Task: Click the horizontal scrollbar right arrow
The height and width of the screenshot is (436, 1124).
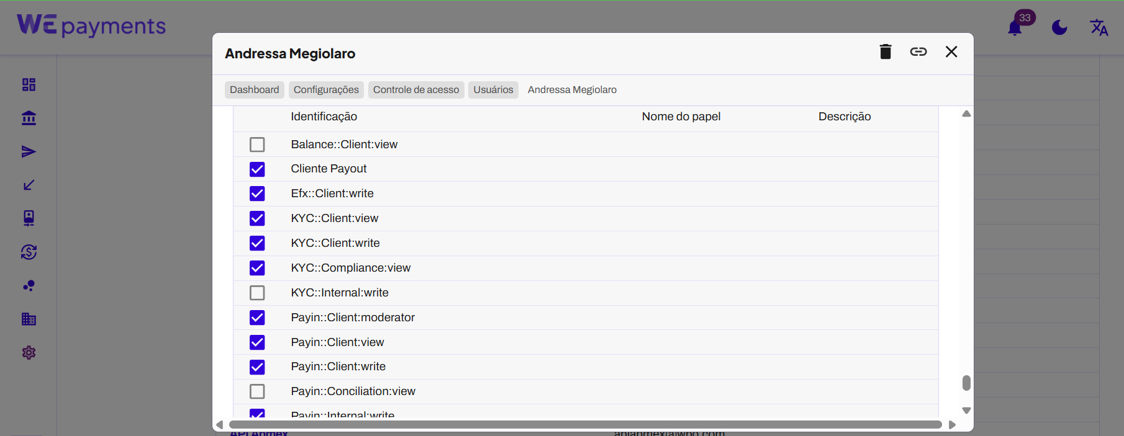Action: point(953,425)
